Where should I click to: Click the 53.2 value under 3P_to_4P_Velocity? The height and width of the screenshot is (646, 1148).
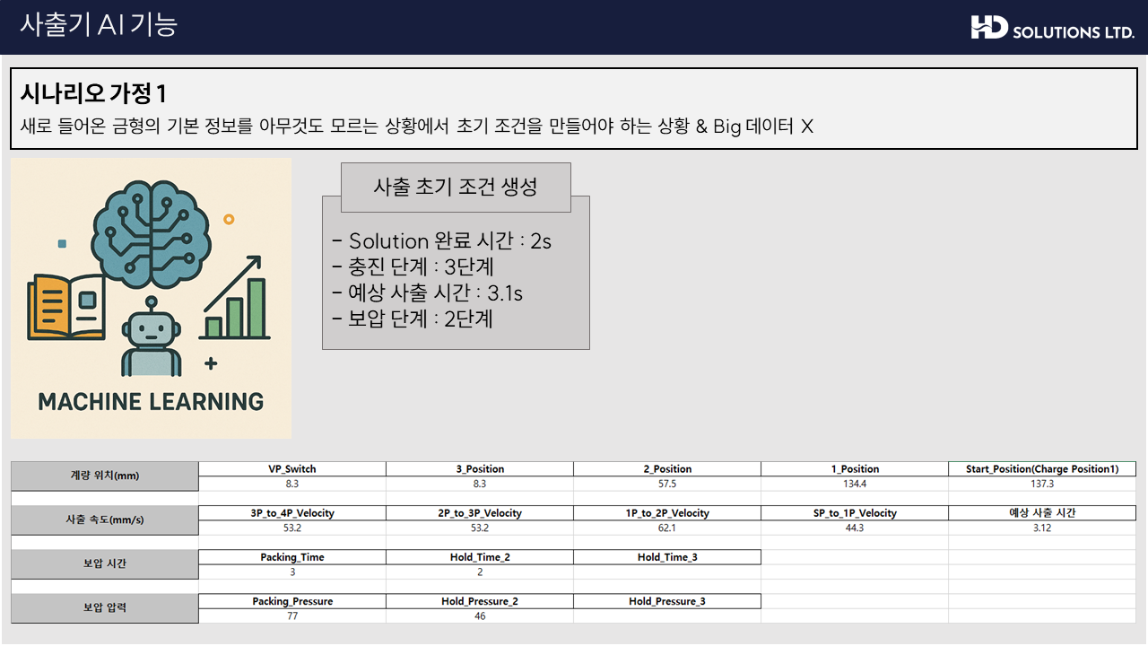[292, 528]
